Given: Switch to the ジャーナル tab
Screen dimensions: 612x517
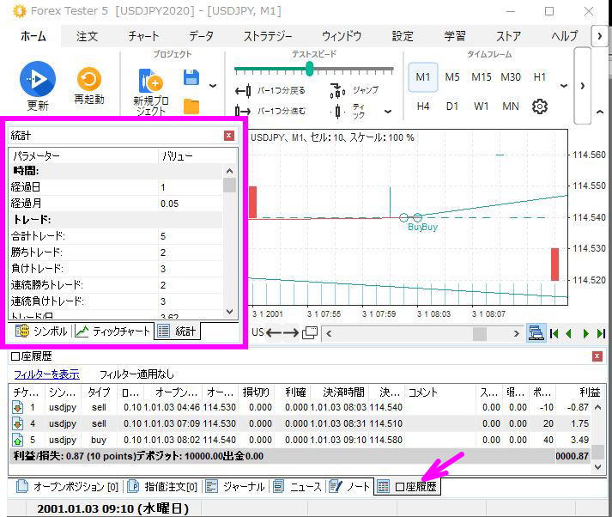Looking at the screenshot, I should pos(235,486).
